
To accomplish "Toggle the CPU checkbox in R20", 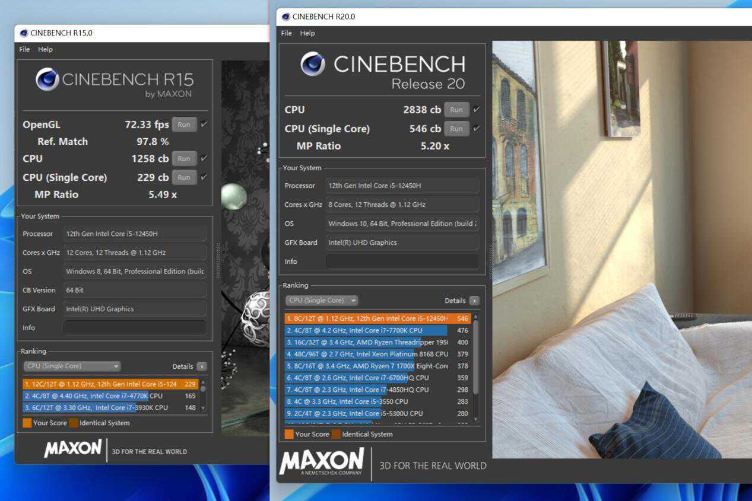I will (x=476, y=110).
